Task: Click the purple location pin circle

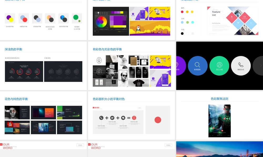Action: (x=180, y=66)
